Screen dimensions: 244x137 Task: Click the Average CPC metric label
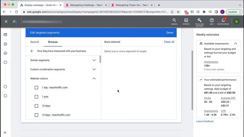click(x=228, y=98)
